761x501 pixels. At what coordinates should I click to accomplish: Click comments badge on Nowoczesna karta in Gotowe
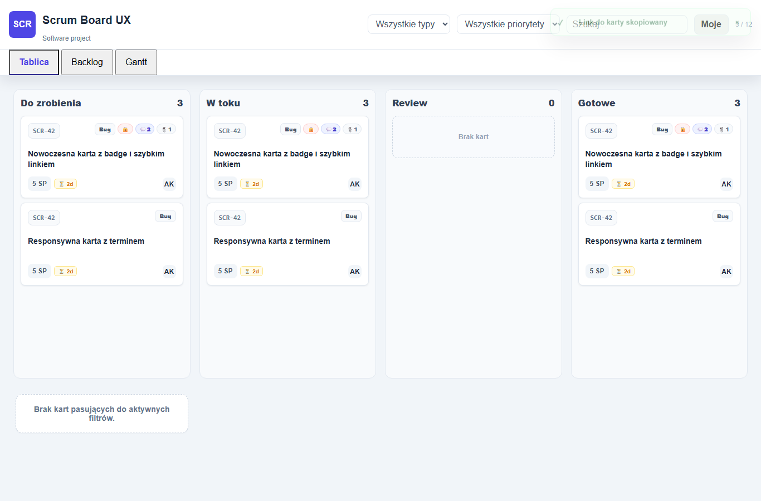pyautogui.click(x=702, y=129)
